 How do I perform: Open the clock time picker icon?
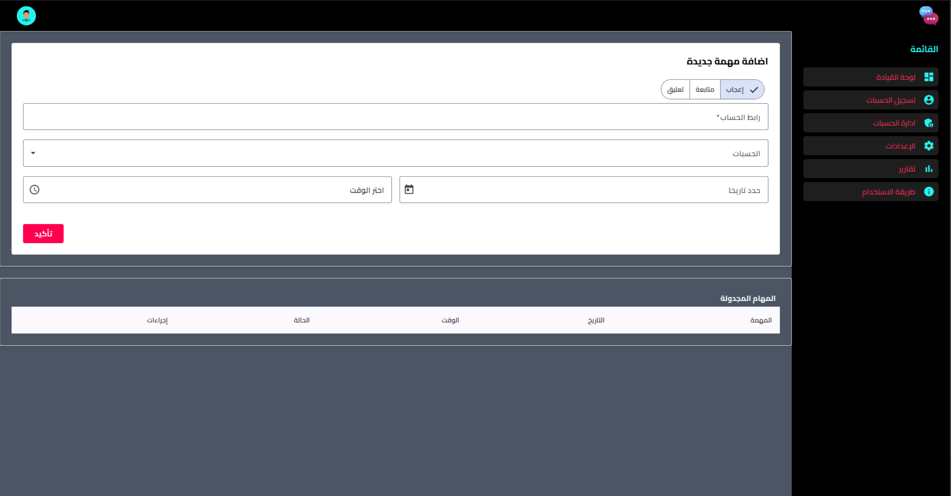tap(34, 190)
